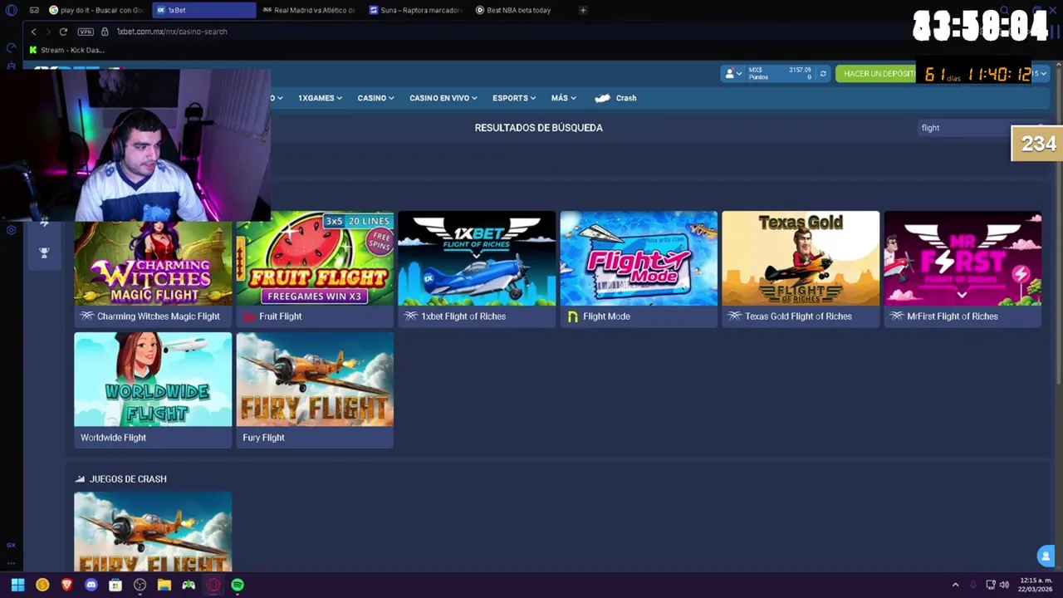Click the Fruit Flight title label
Image resolution: width=1063 pixels, height=598 pixels.
point(280,316)
